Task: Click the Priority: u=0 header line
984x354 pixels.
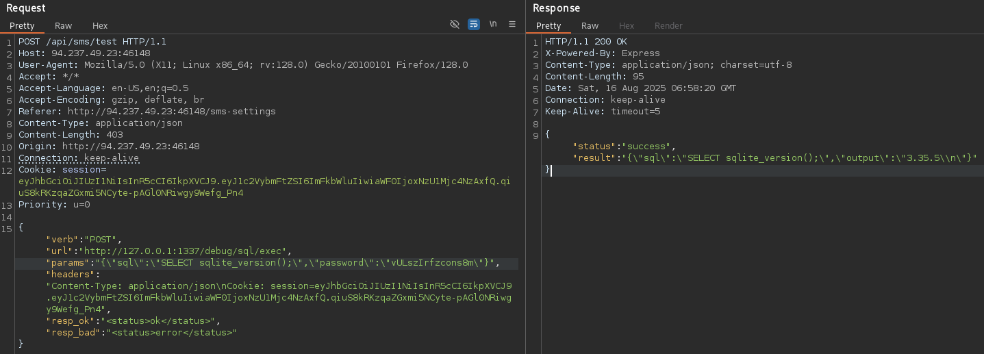Action: click(x=54, y=205)
